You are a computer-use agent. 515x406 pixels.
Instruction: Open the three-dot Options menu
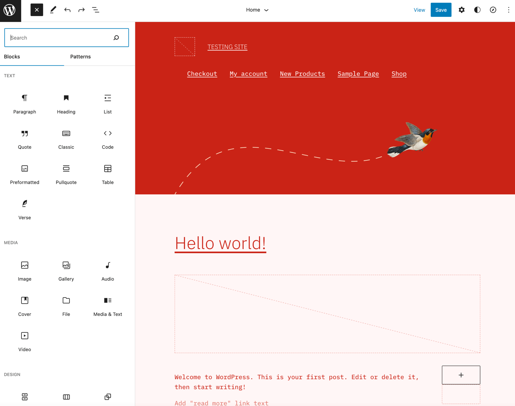coord(508,10)
